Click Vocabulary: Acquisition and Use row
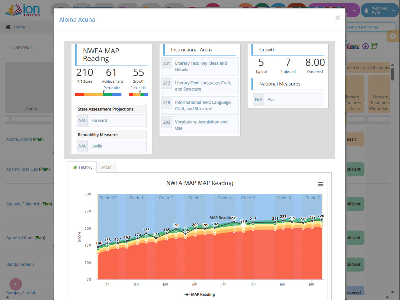Viewport: 400px width, 300px height. coord(200,125)
